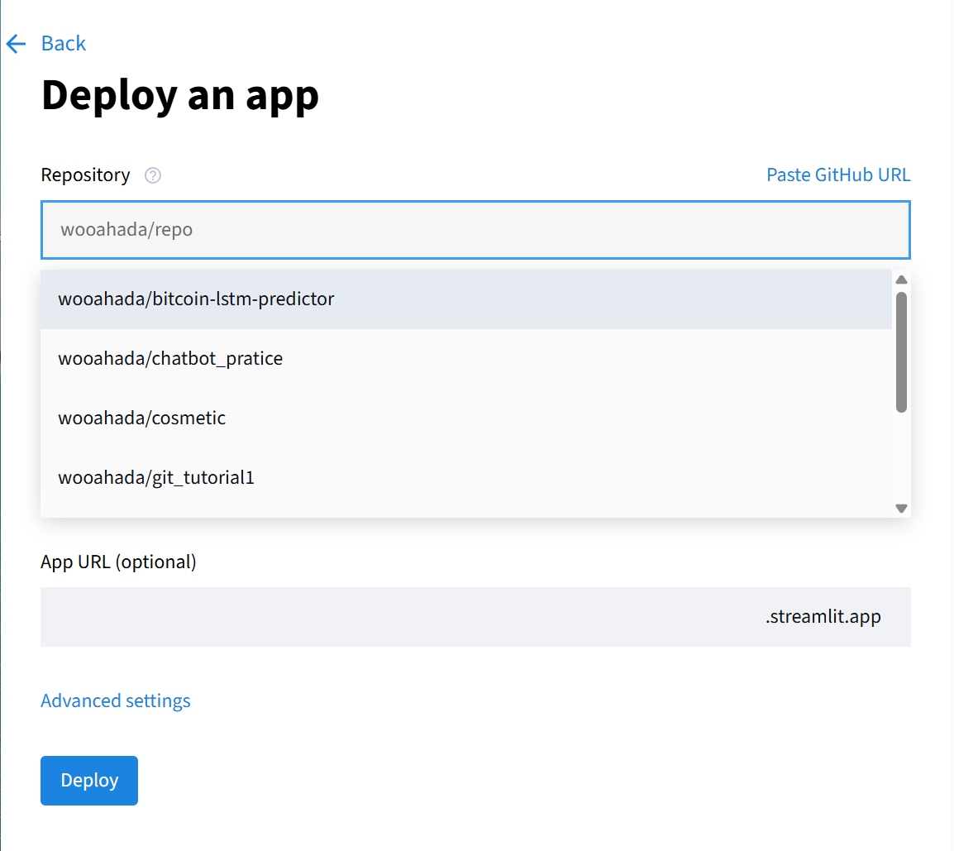The image size is (954, 851).
Task: Go back via the Back link
Action: point(64,44)
